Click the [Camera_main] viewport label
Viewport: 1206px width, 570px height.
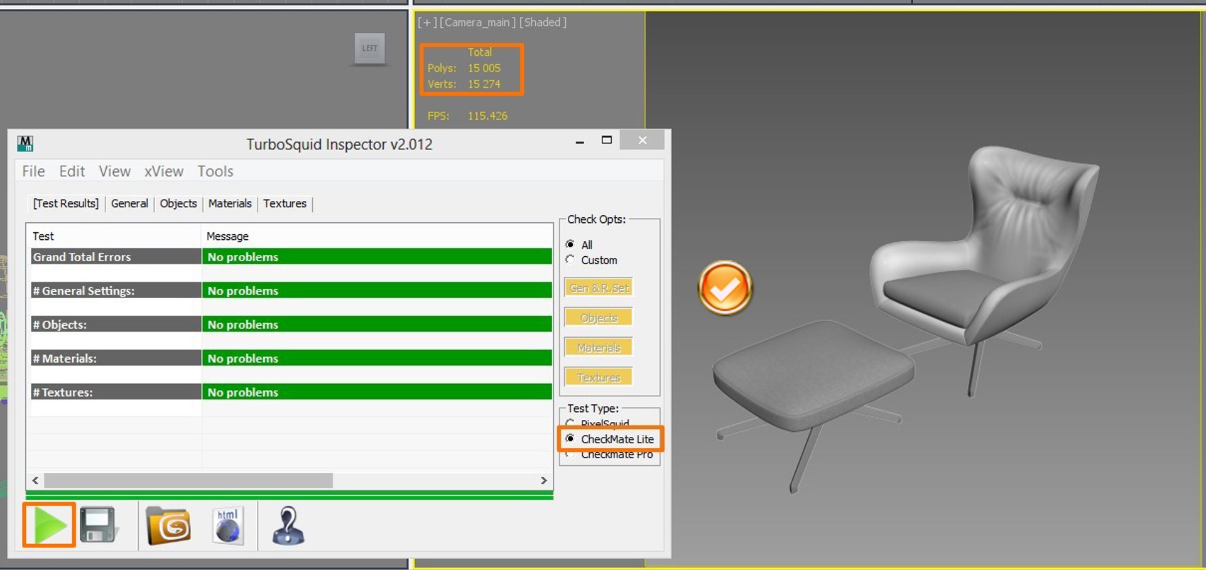pos(477,23)
